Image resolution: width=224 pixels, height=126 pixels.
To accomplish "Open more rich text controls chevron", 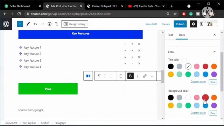I will pyautogui.click(x=152, y=76).
